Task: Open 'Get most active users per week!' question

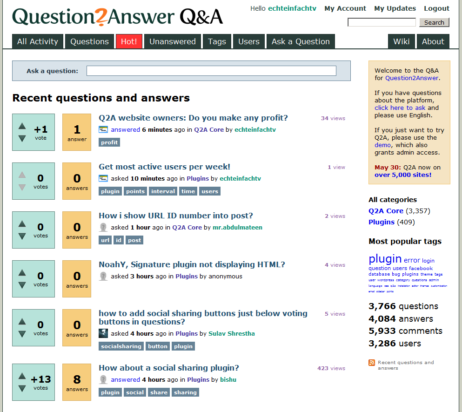Action: [x=164, y=167]
